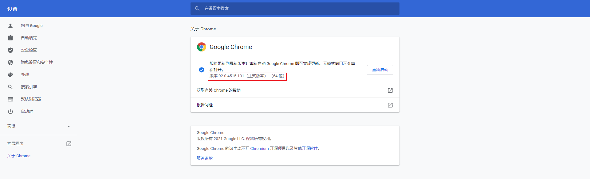Click the 关于 Chrome page heading

[203, 29]
